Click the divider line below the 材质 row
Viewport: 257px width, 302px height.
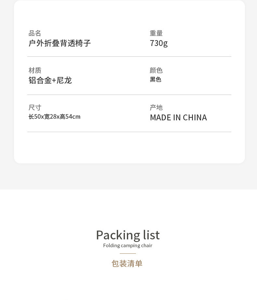[x=129, y=95]
